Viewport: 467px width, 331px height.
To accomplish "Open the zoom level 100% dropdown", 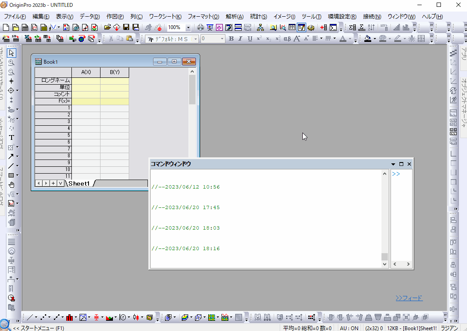I will pos(188,28).
